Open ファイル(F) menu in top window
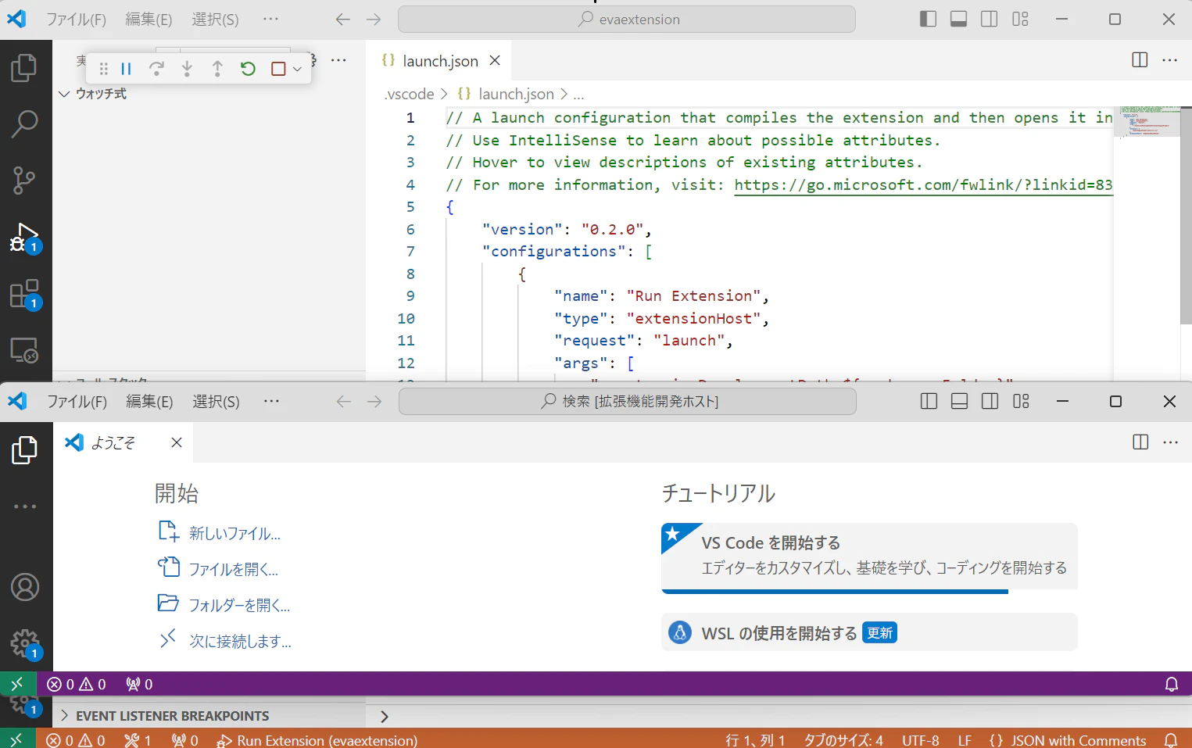This screenshot has width=1192, height=748. 76,20
